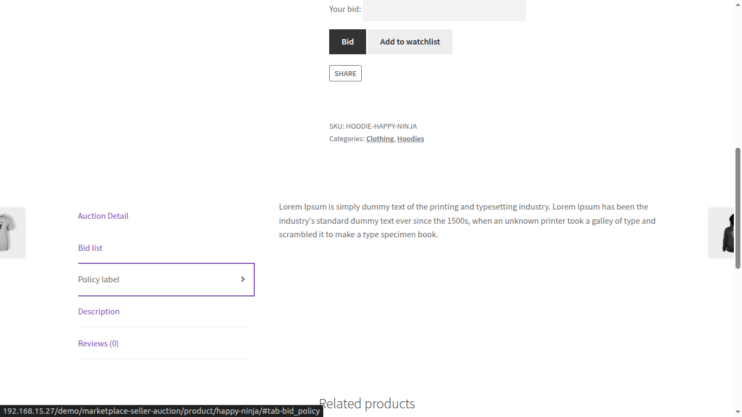The width and height of the screenshot is (742, 417).
Task: Click the chevron arrow on Policy label
Action: [243, 279]
